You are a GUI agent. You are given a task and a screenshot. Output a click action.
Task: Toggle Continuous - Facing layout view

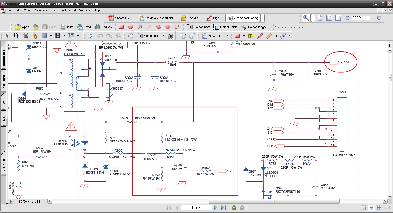point(379,208)
